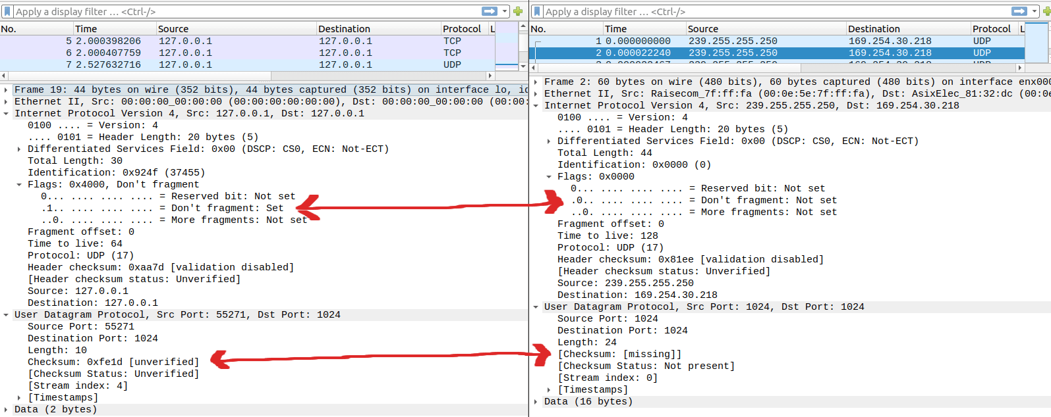
Task: Expand Differentiated Services Field in left window
Action: (x=20, y=149)
